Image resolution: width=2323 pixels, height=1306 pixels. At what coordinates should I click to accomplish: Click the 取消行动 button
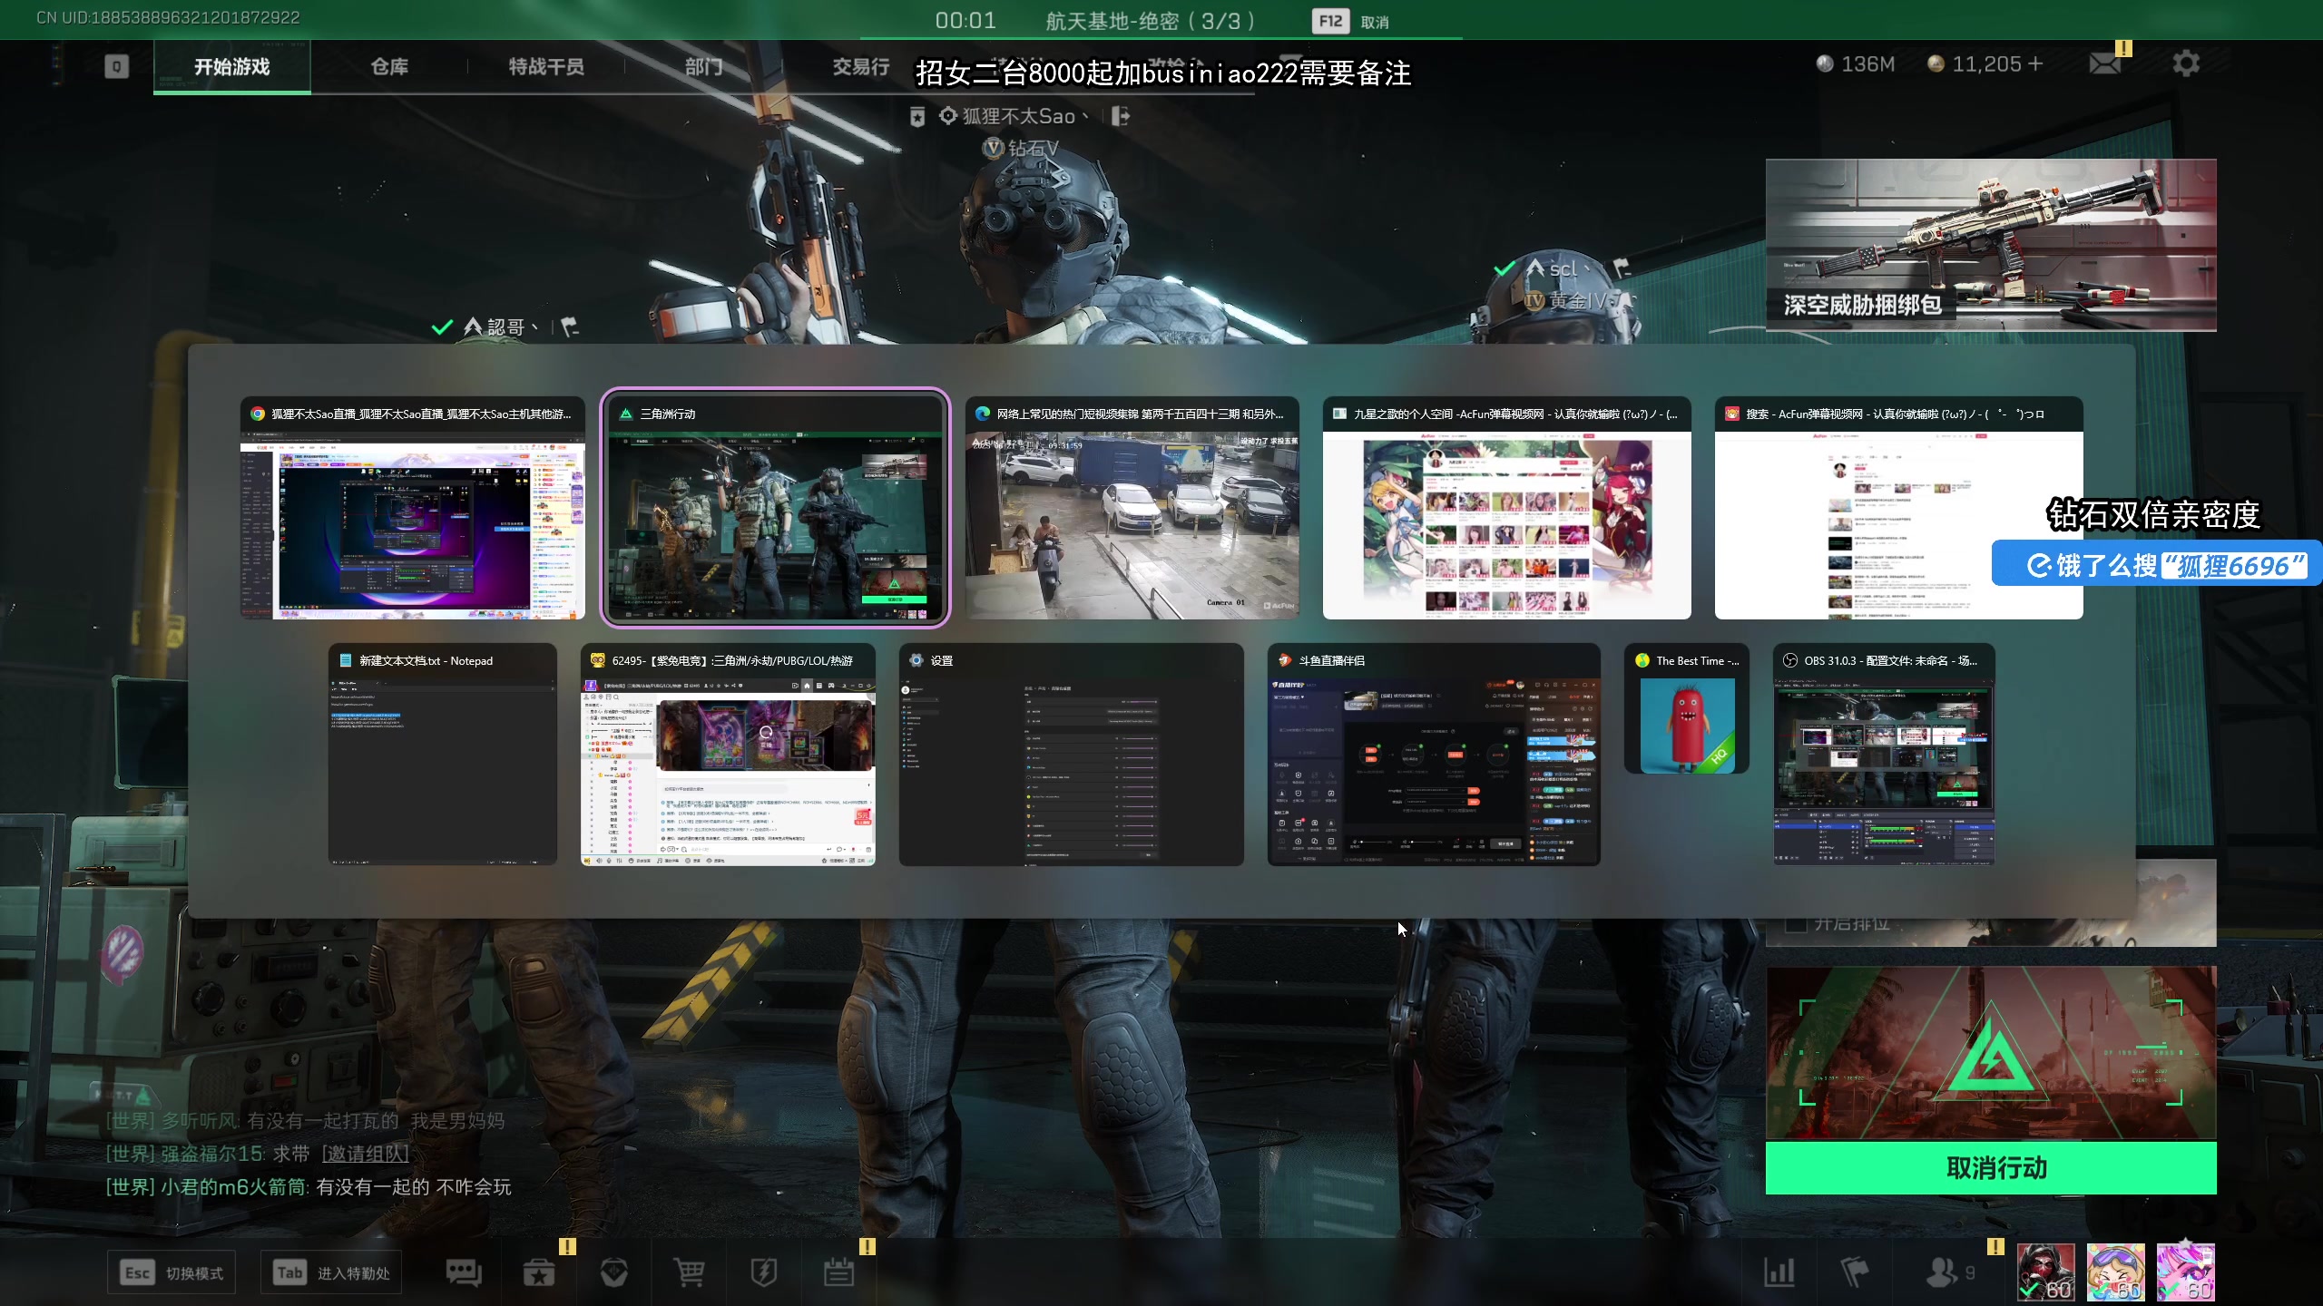pyautogui.click(x=1991, y=1167)
